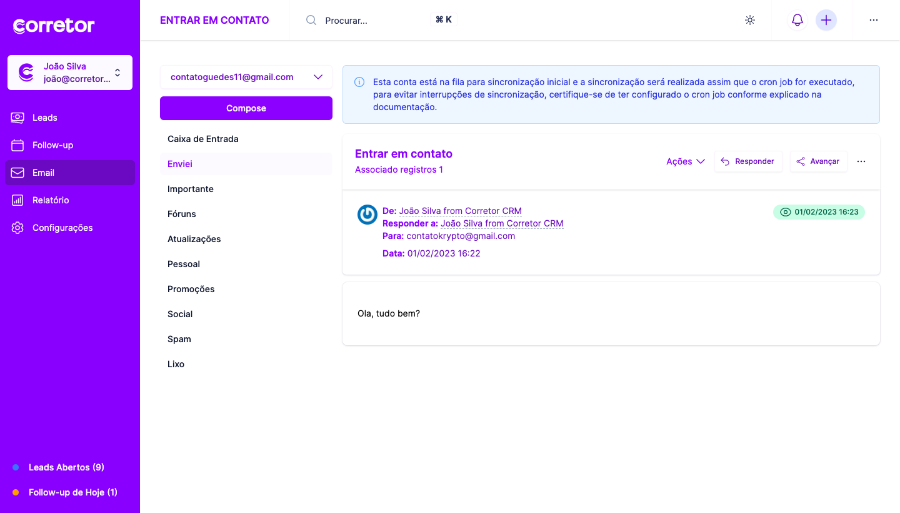
Task: Open Configurações settings in the sidebar
Action: coord(62,228)
